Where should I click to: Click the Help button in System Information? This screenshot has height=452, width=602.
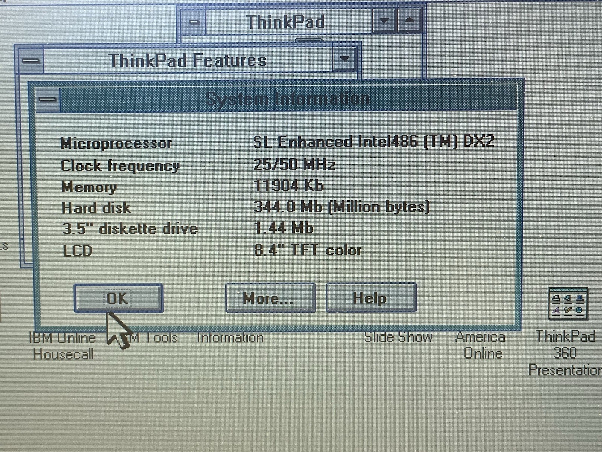click(371, 298)
